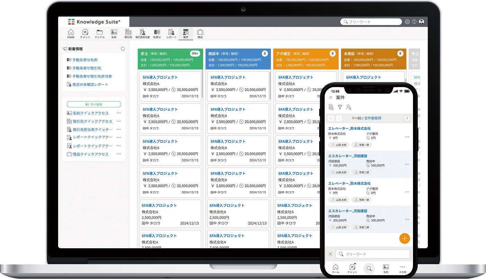This screenshot has width=486, height=279.
Task: Go to 取引先 in the laptop toolbar
Action: (x=128, y=34)
